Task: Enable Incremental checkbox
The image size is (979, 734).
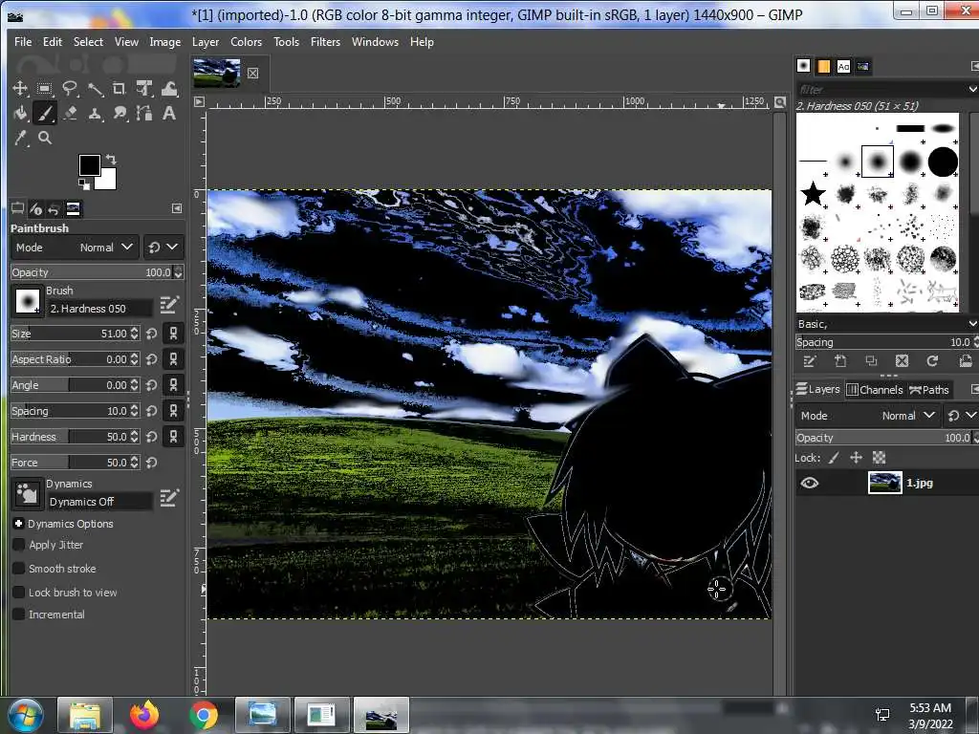Action: [19, 615]
